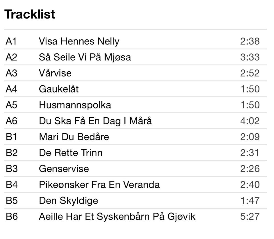Click the B1 track position label

[11, 137]
